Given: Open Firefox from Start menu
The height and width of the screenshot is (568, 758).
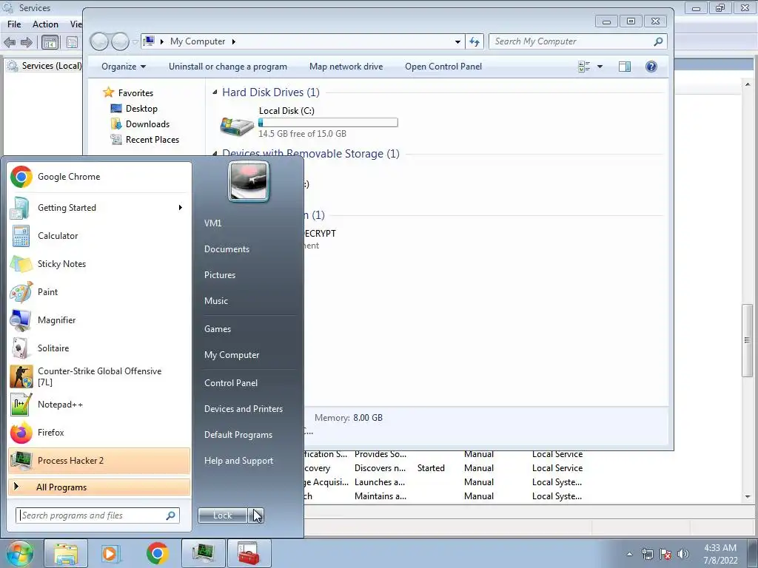Looking at the screenshot, I should pyautogui.click(x=99, y=432).
